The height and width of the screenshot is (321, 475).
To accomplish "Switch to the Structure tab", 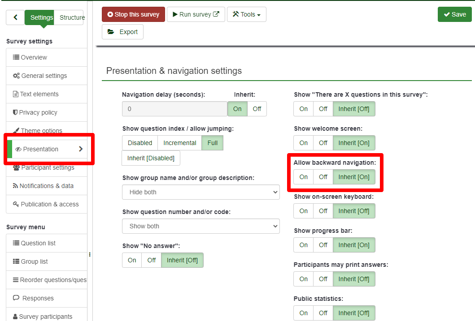I will pos(72,17).
